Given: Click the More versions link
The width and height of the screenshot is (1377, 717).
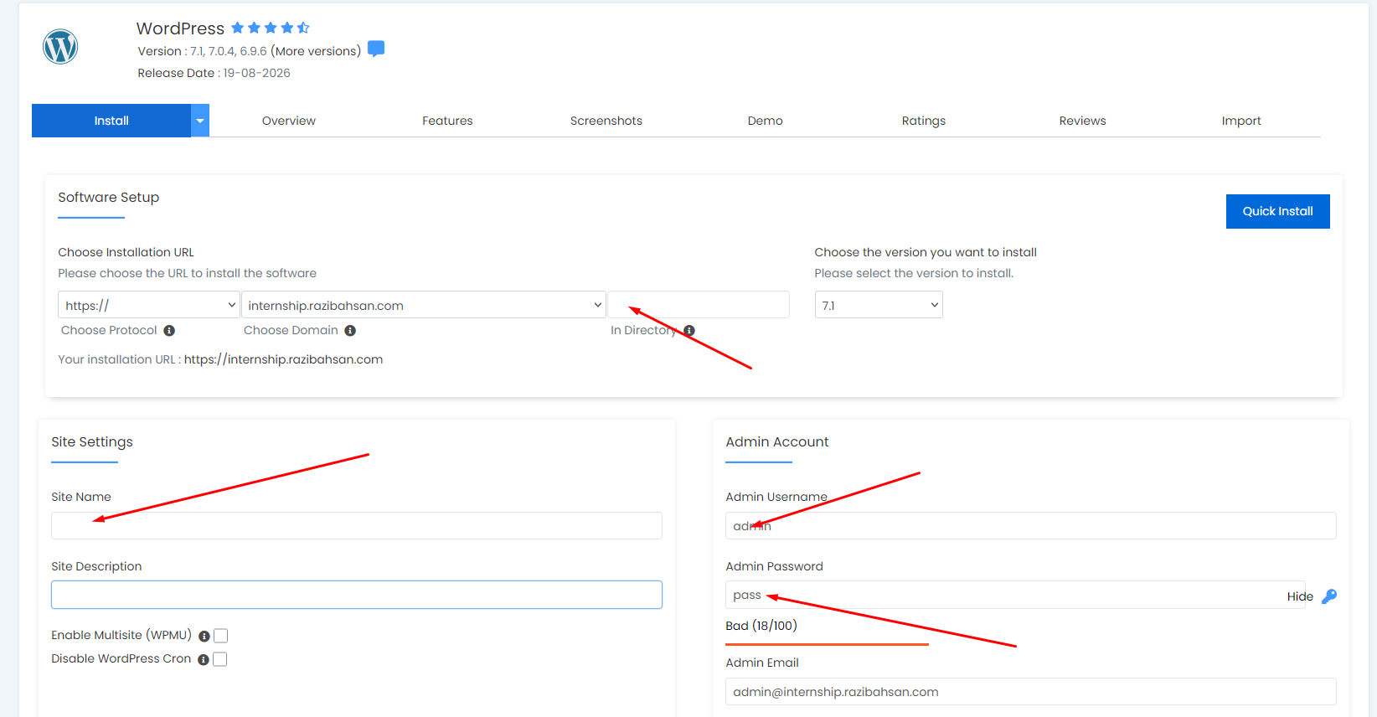Looking at the screenshot, I should click(x=317, y=51).
